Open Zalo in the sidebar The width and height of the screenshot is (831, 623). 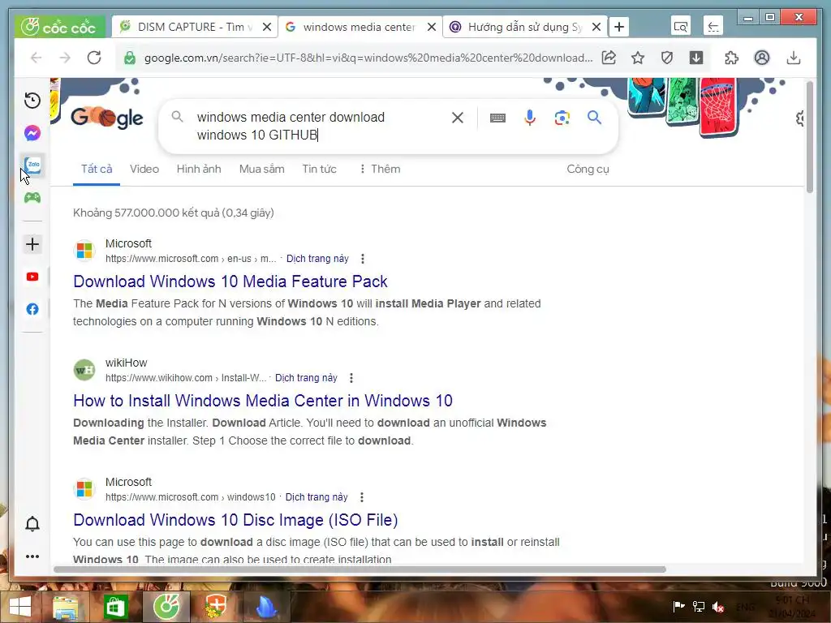(32, 165)
